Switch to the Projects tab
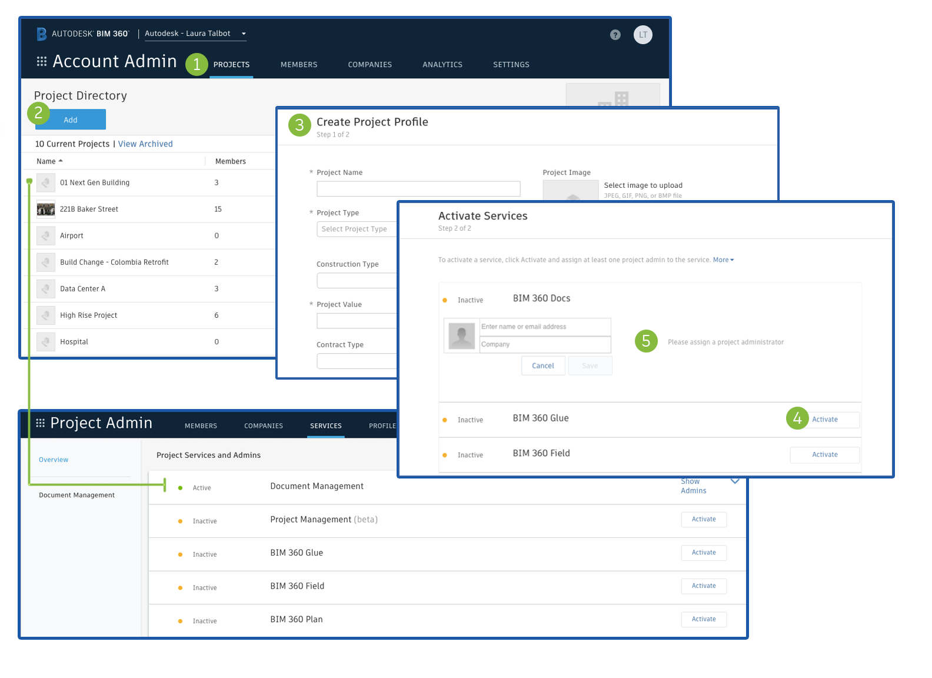This screenshot has width=932, height=678. click(x=231, y=65)
